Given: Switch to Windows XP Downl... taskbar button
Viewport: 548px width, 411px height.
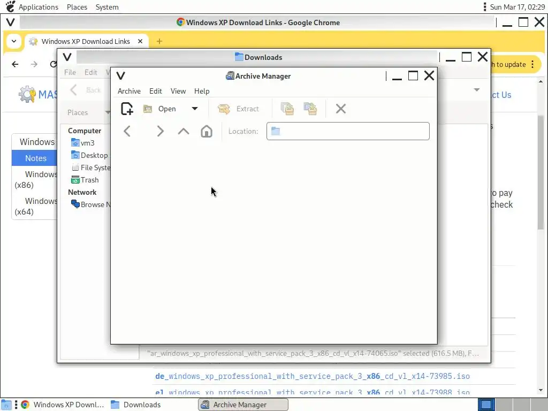Looking at the screenshot, I should pos(63,405).
